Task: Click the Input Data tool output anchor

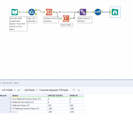Action: tap(19, 12)
